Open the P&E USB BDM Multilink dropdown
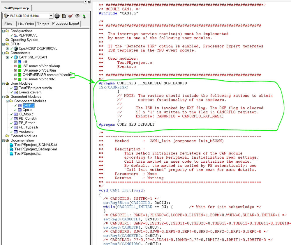 click(x=51, y=16)
